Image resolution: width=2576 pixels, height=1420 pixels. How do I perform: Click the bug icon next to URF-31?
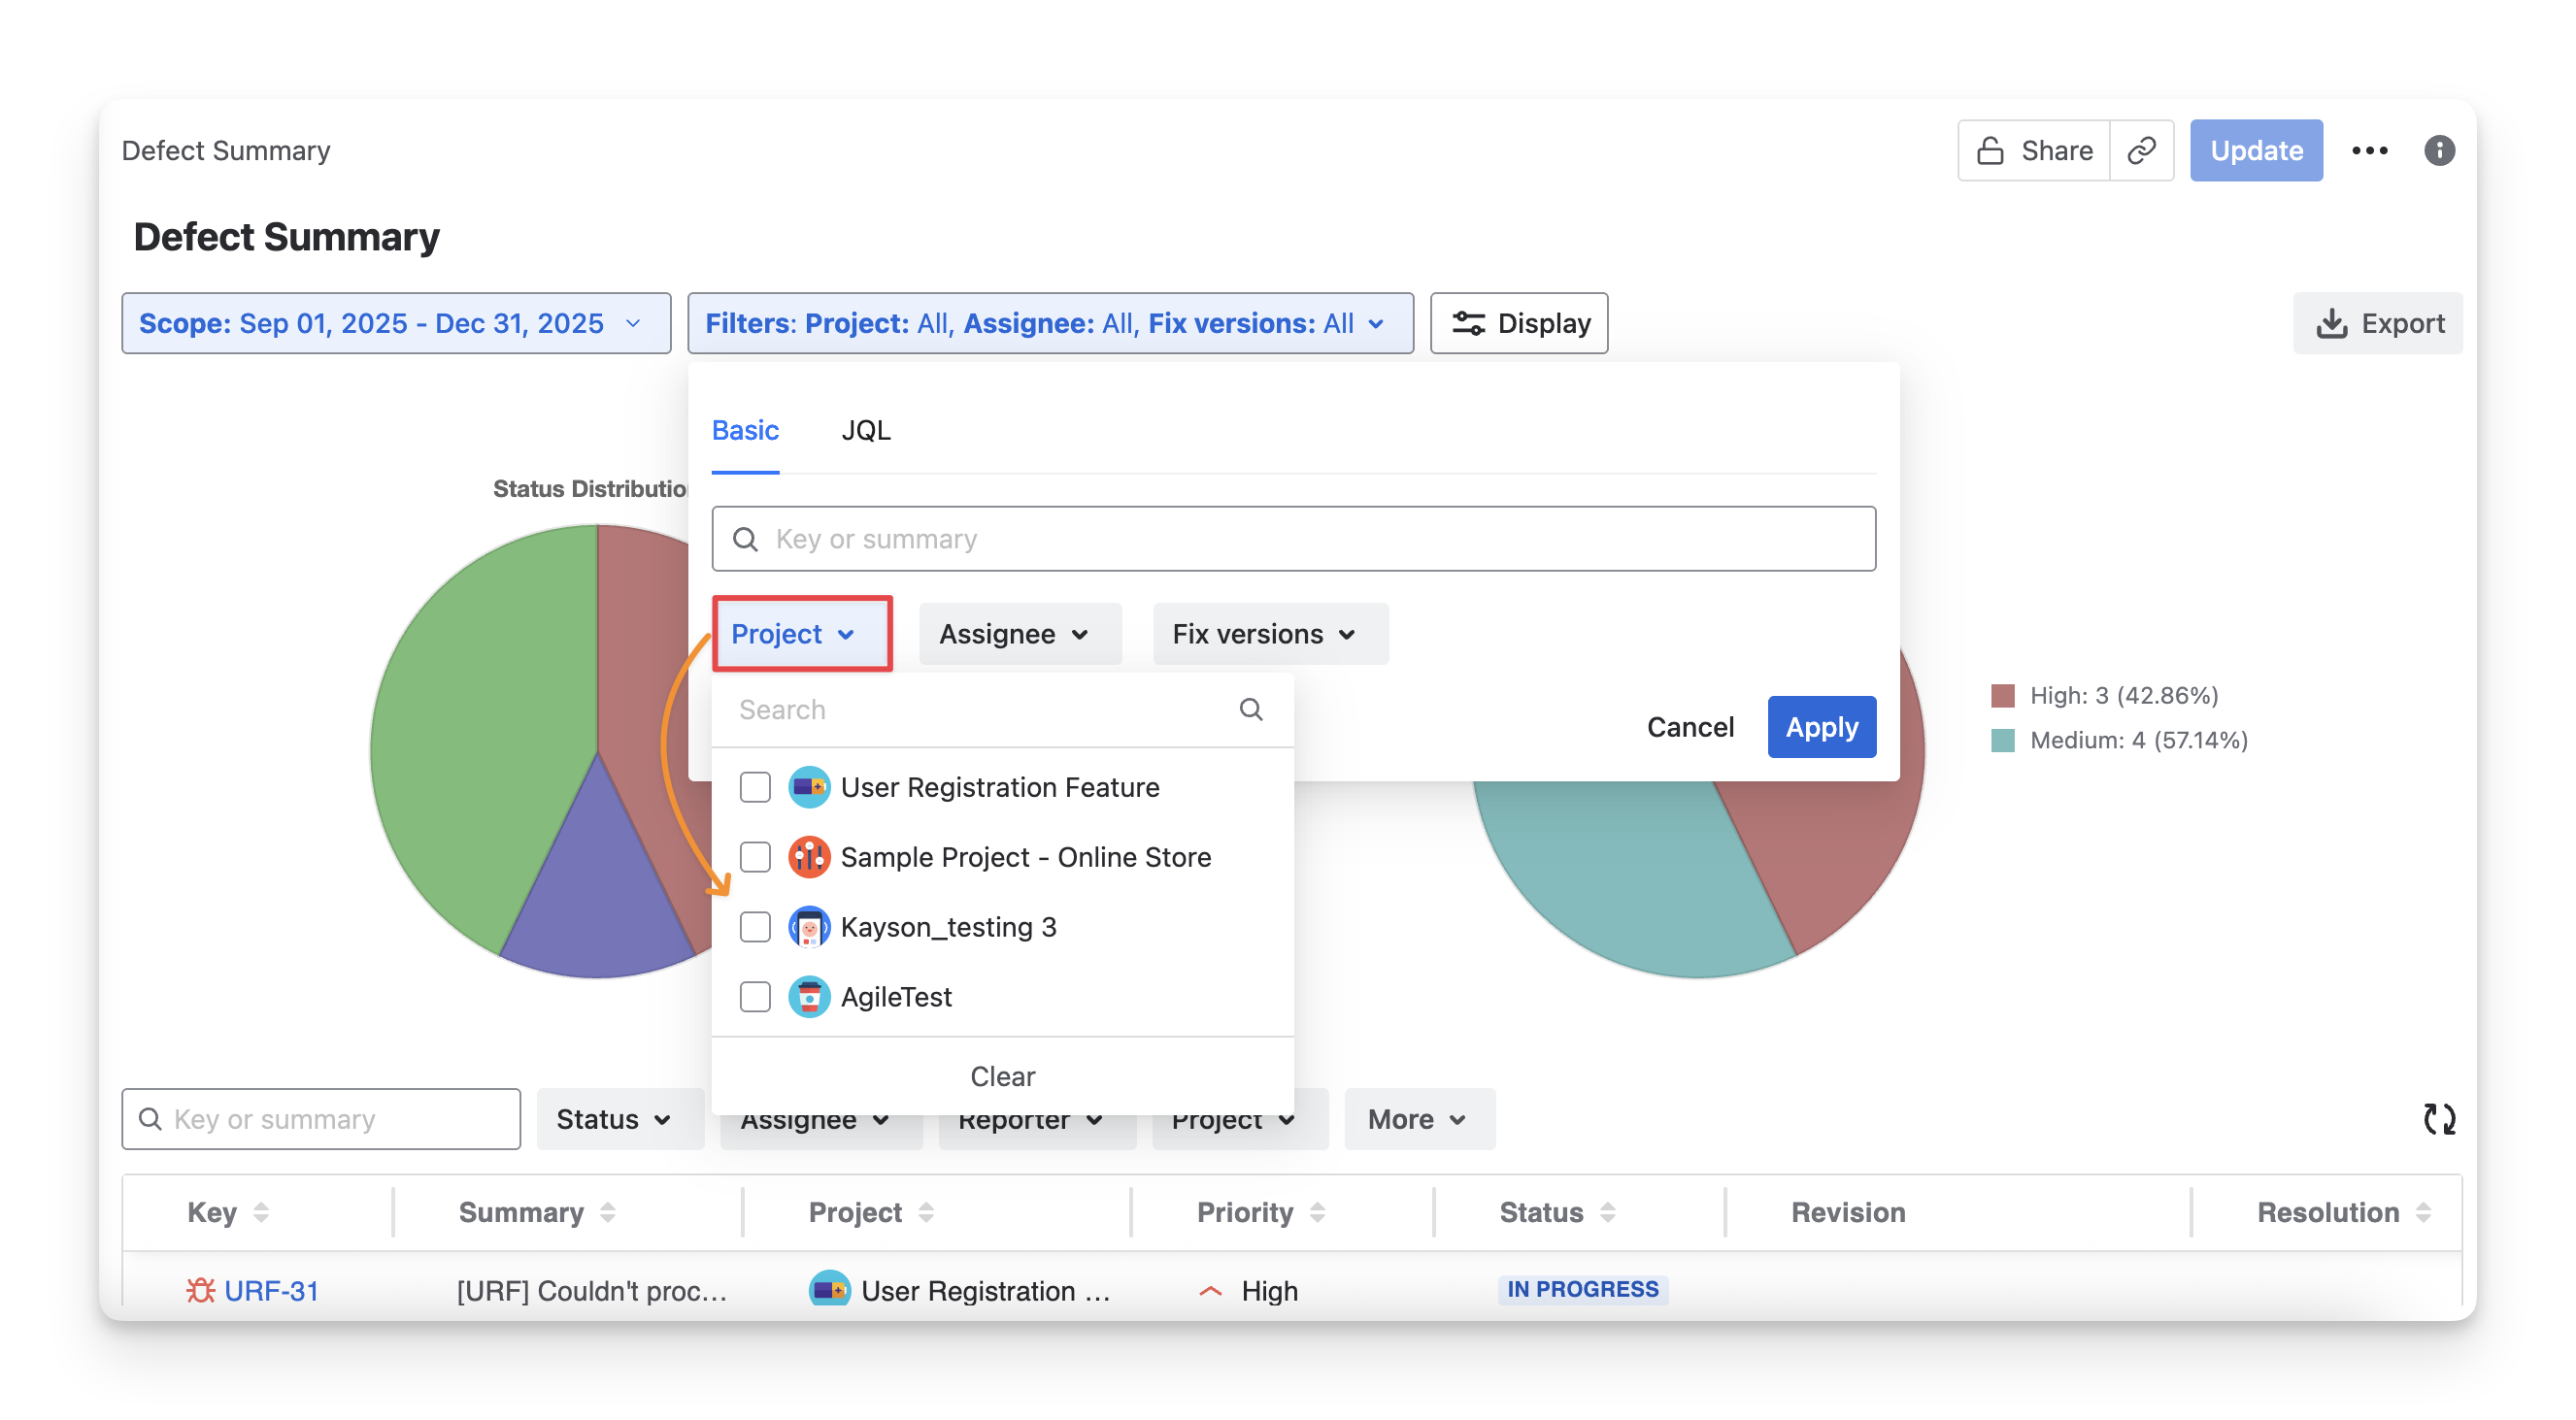point(200,1290)
